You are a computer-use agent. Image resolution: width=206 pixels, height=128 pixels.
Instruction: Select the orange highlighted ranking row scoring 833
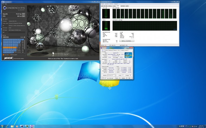click(13, 47)
